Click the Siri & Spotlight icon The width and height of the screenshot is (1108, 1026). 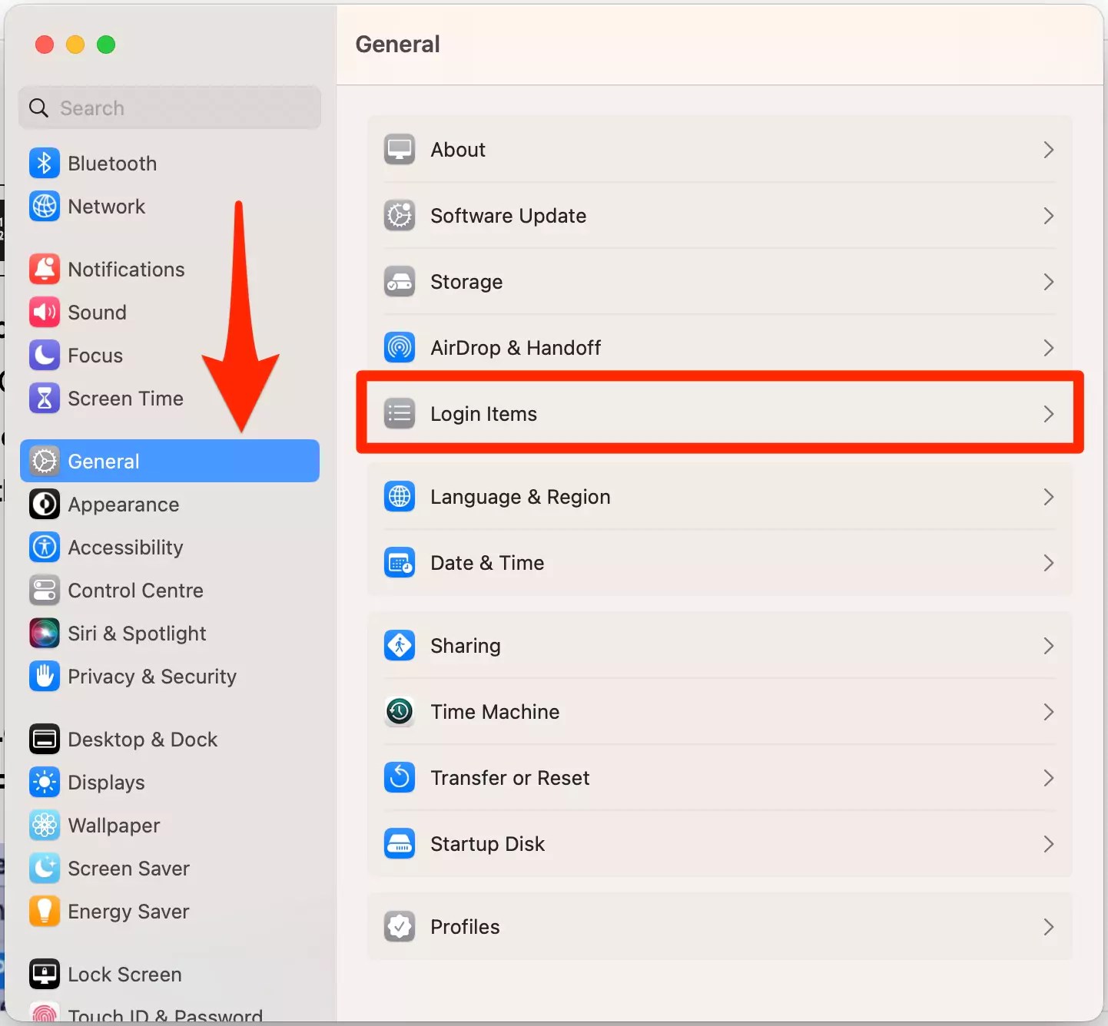(44, 633)
